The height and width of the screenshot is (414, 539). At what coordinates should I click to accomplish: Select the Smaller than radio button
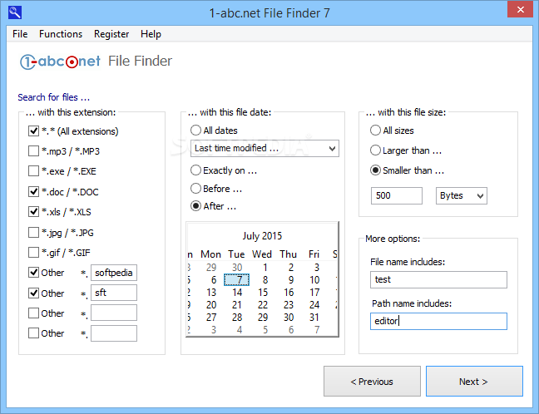(x=375, y=170)
